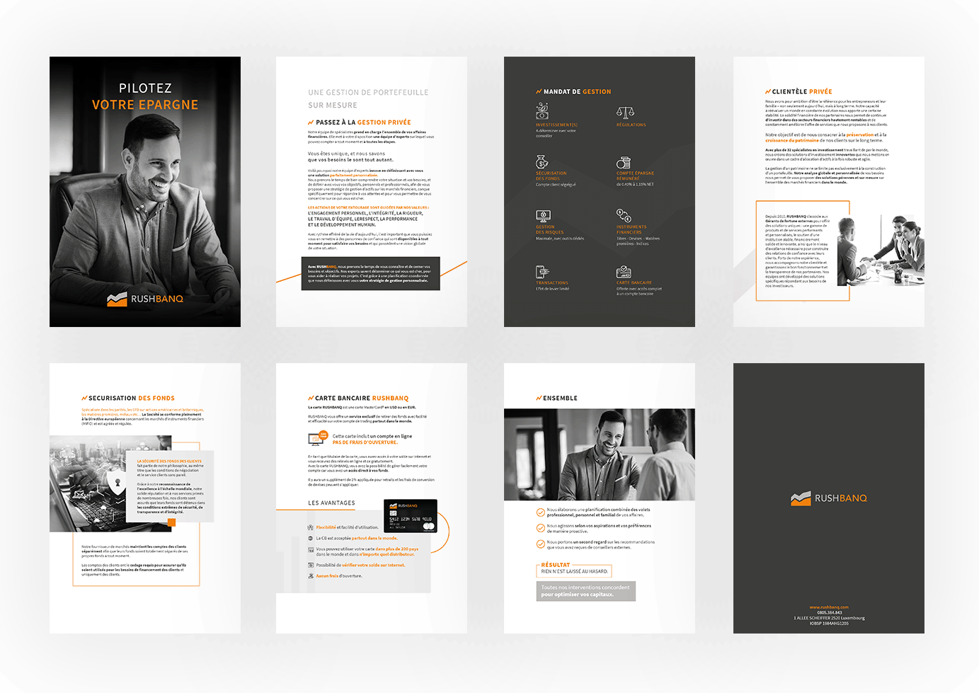Click the 'RÉSULTAT' orange label
979x693 pixels.
tap(556, 565)
